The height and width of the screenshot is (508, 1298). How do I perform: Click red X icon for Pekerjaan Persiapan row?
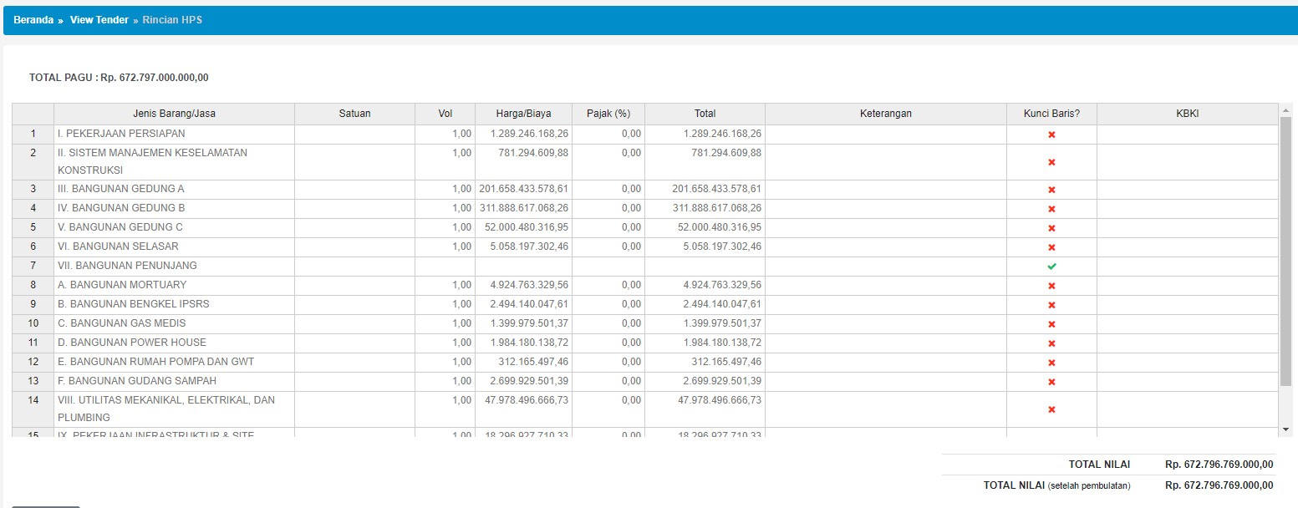1051,135
